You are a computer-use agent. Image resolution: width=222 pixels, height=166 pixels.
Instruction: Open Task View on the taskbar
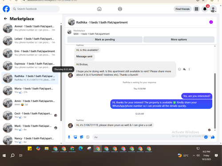[21, 155]
